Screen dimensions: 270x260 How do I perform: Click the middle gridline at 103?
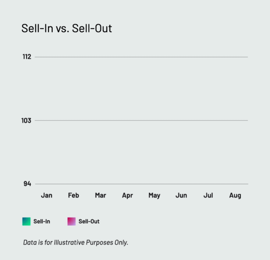coord(141,121)
